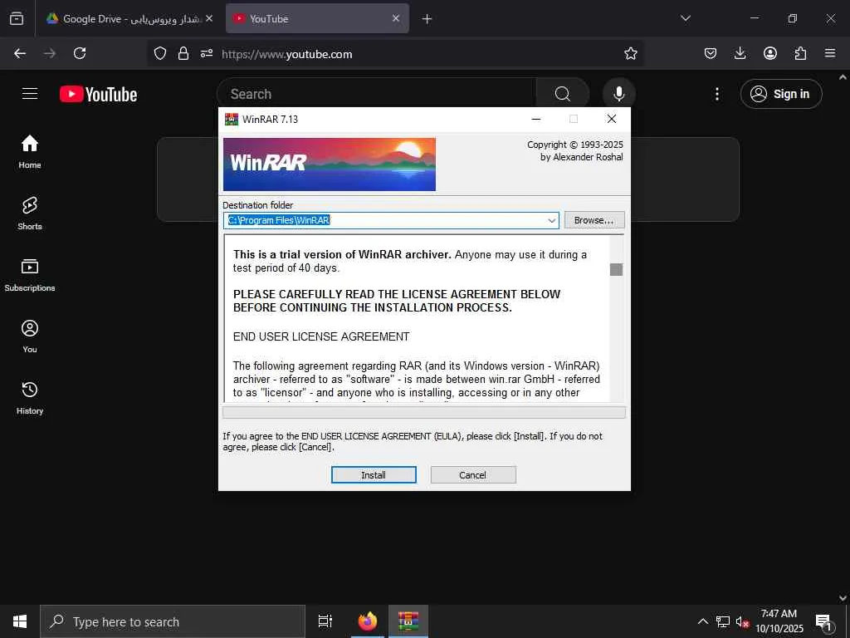The width and height of the screenshot is (850, 638).
Task: Open Browse... for destination folder
Action: 594,219
